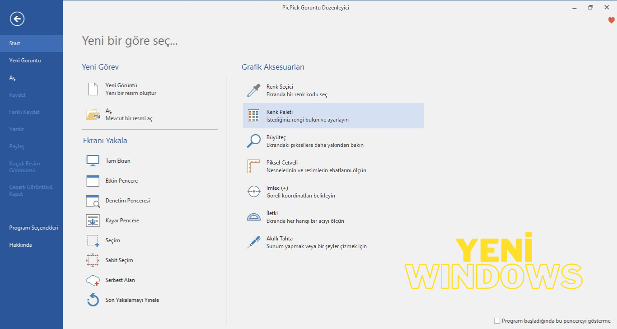
Task: Click the Son Yakalamayı Yinele icon
Action: click(x=93, y=300)
